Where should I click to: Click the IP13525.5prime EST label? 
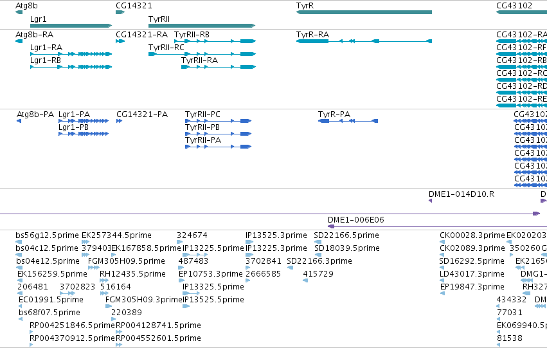tap(213, 300)
